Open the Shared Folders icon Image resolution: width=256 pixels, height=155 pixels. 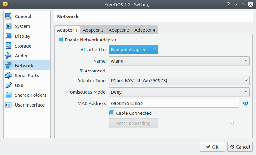click(8, 95)
